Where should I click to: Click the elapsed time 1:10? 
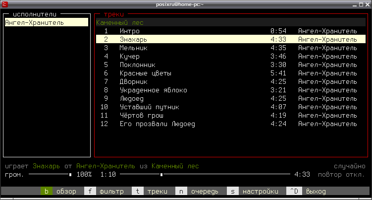[108, 175]
